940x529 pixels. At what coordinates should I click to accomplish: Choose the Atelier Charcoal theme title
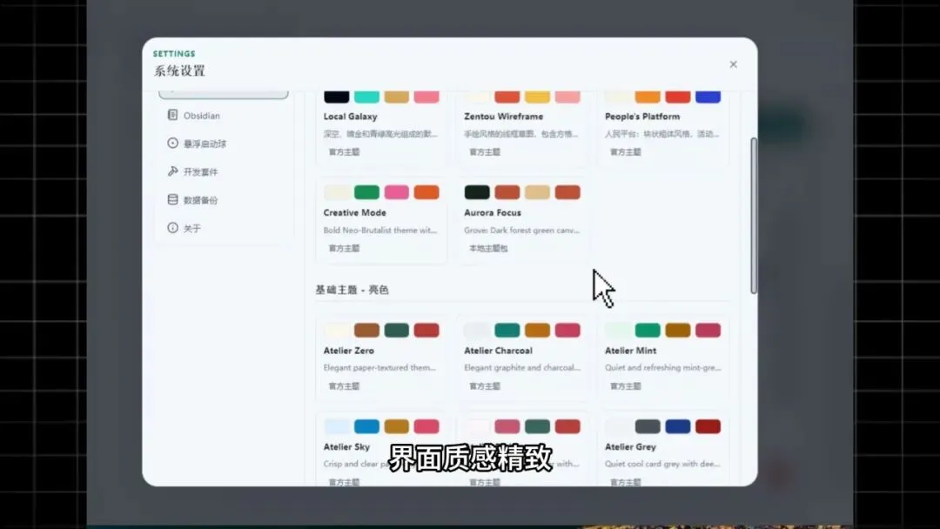pos(498,351)
